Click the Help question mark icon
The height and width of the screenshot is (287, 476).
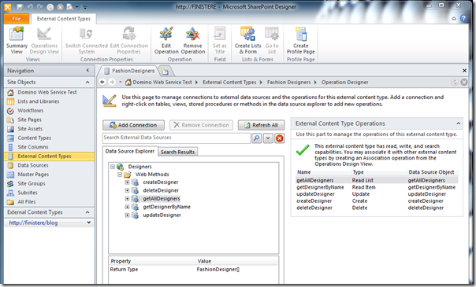pos(463,18)
